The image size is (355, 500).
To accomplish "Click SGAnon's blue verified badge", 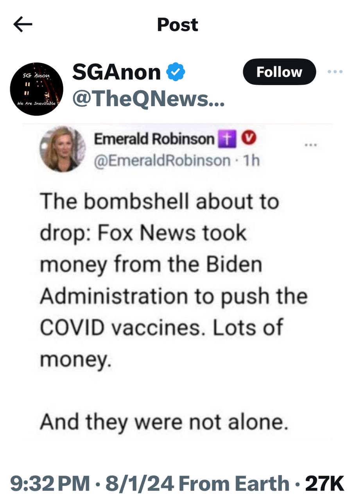I will click(x=176, y=72).
